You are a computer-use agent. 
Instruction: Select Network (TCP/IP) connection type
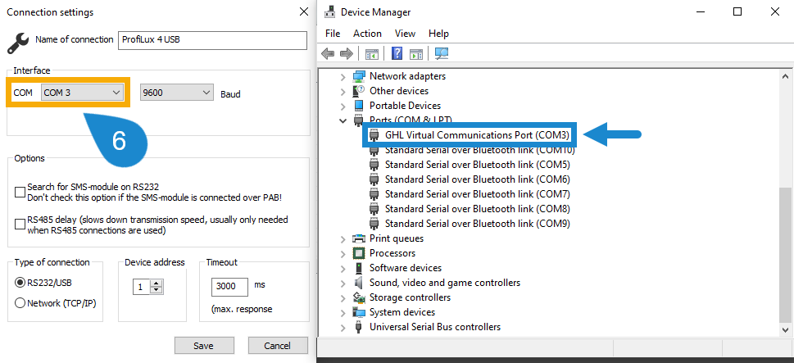tap(20, 302)
